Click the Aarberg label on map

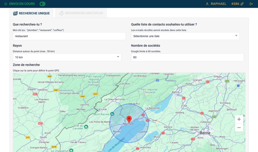coord(180,112)
